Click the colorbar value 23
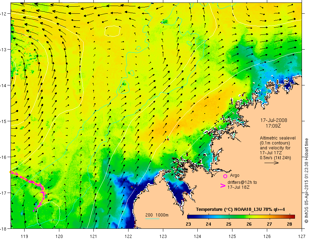Image resolution: width=309 pixels, height=239 pixels. [x=188, y=224]
